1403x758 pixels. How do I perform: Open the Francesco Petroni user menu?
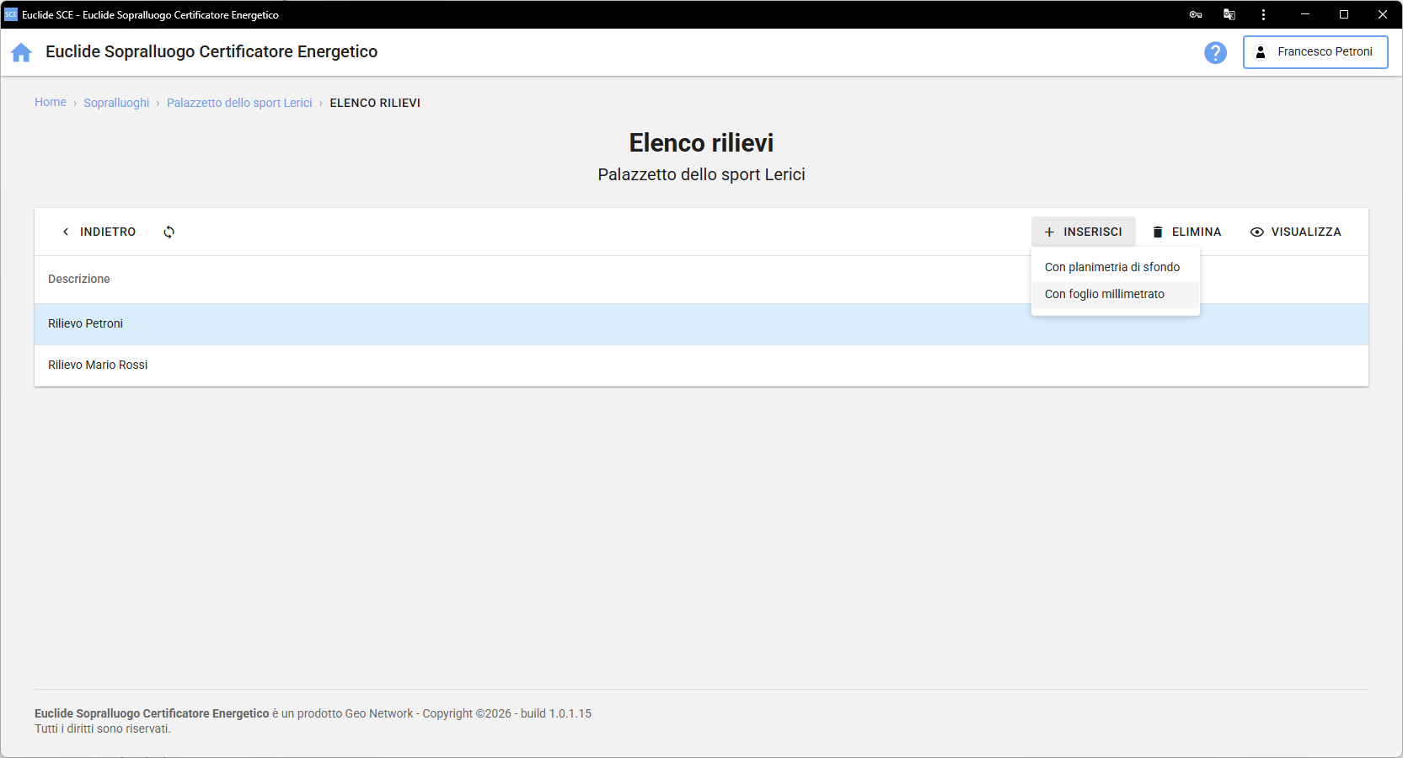[x=1315, y=52]
